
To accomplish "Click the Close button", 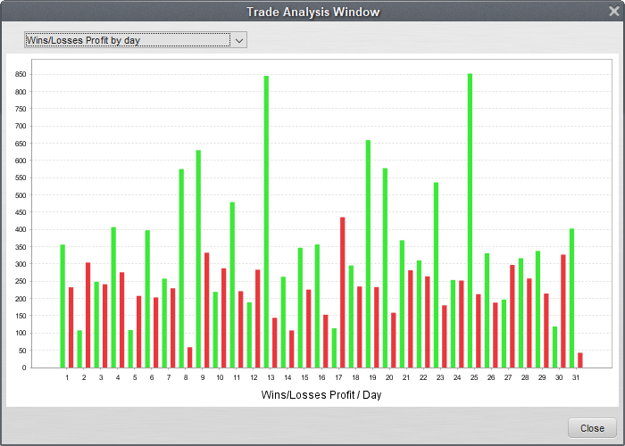I will (x=592, y=428).
